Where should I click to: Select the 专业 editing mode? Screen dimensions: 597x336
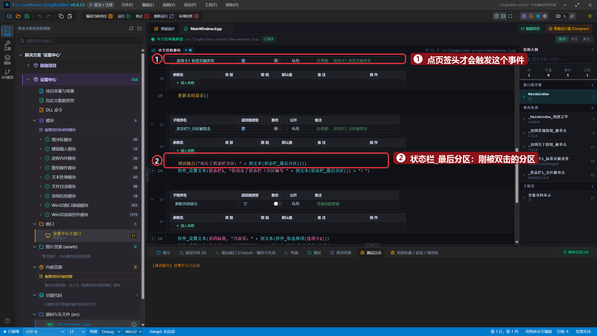(574, 39)
